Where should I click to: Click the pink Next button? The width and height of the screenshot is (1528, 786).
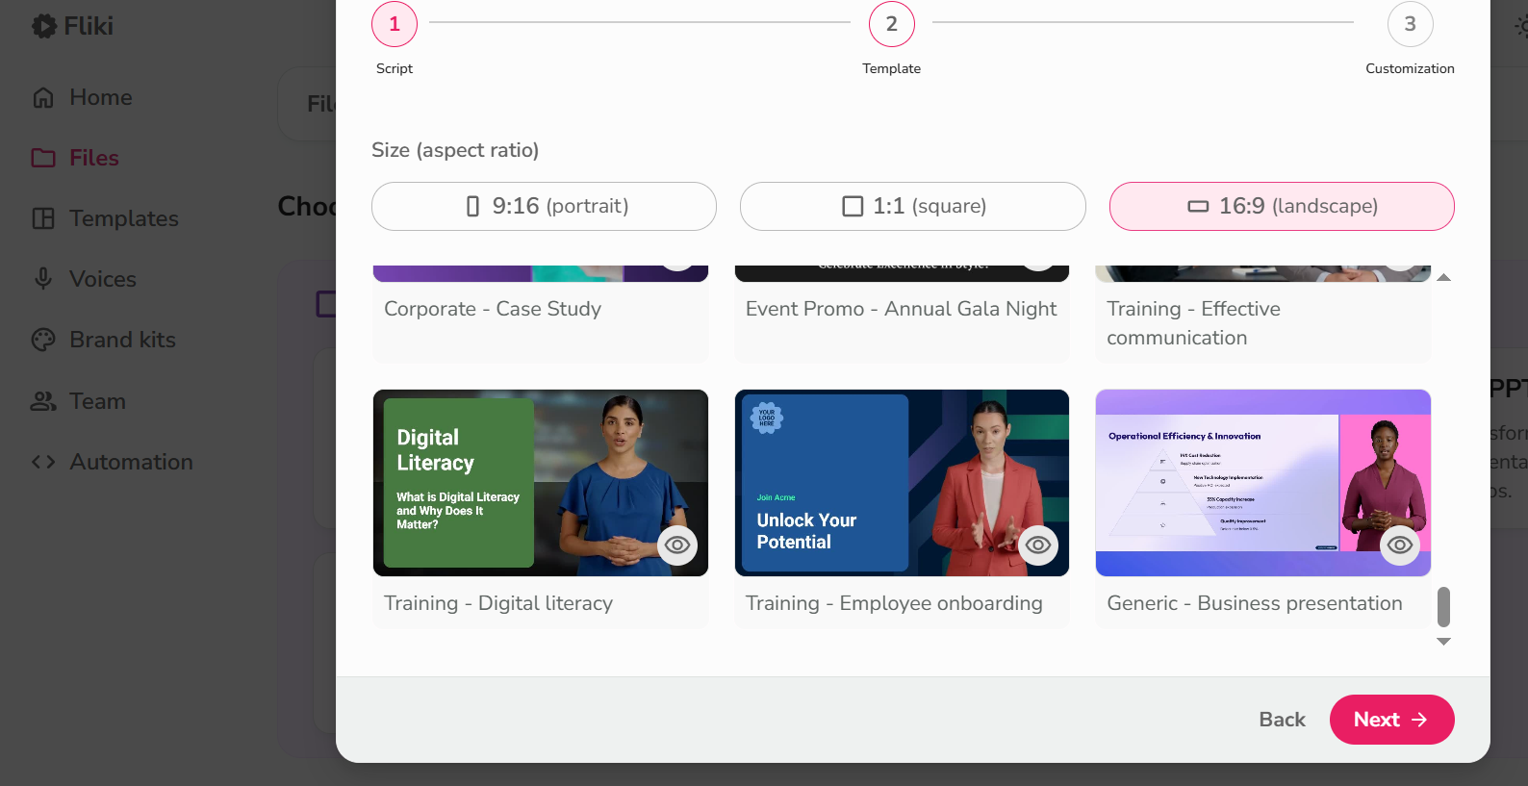point(1391,720)
